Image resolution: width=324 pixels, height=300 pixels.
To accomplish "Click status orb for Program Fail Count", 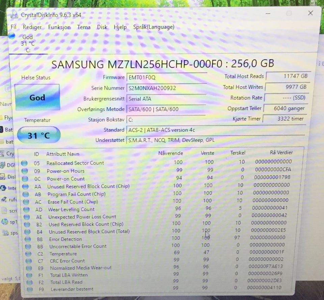I will click(26, 194).
